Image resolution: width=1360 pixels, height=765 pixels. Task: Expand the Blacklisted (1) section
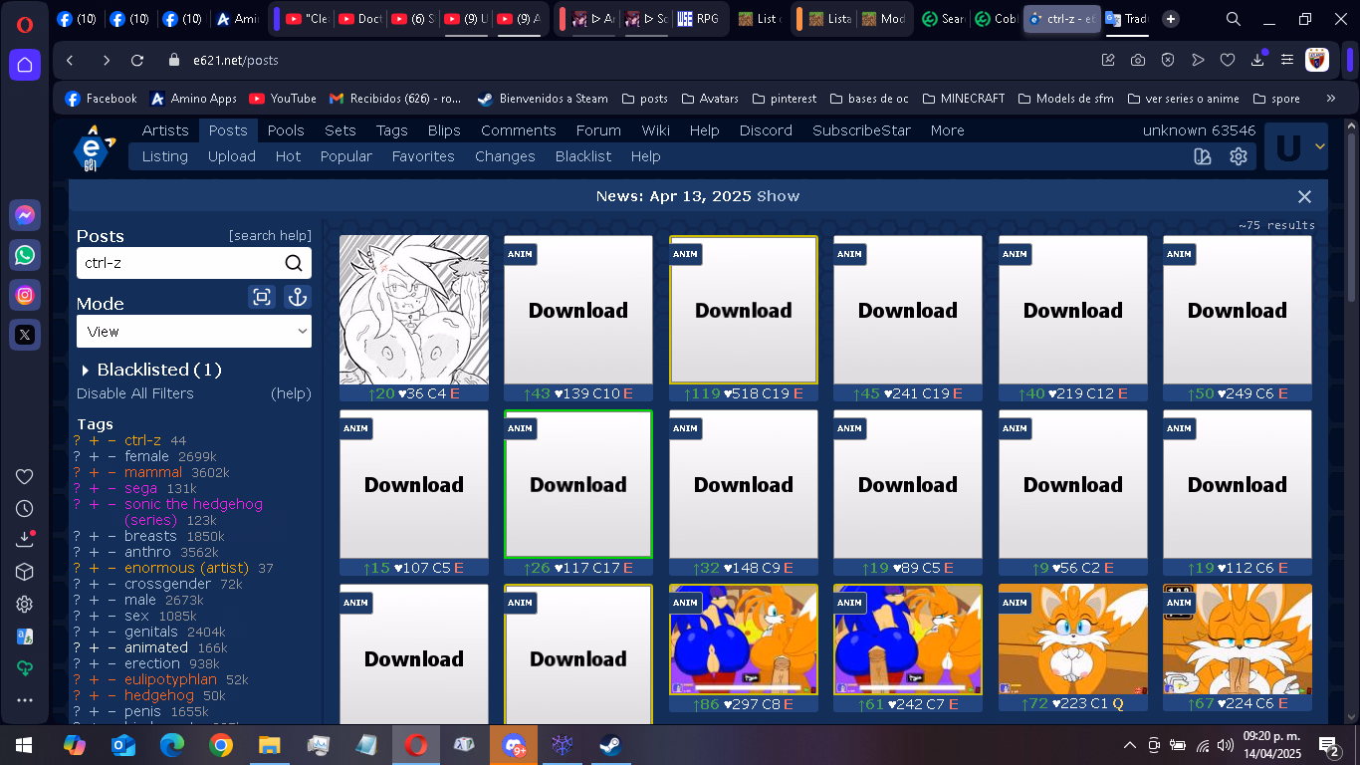150,370
